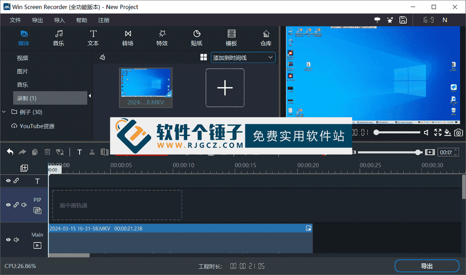Open the YouTube资源 item in sidebar
Screen dimensions: 466x275
[36, 126]
